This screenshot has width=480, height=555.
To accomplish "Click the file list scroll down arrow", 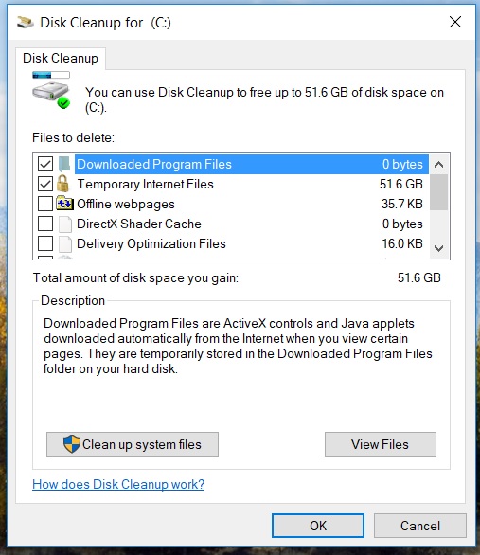I will click(x=439, y=248).
